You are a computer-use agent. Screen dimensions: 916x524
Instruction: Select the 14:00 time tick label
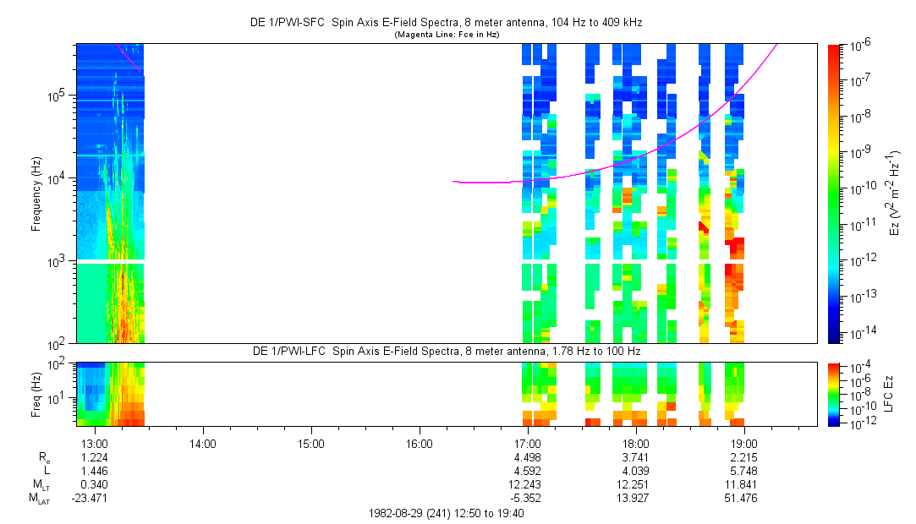[x=203, y=443]
